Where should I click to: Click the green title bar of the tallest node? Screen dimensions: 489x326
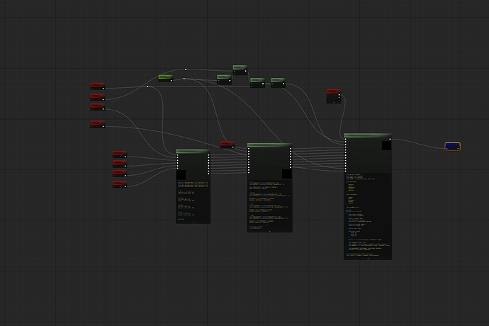368,135
